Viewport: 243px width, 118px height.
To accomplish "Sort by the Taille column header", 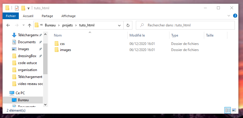I will point(210,35).
